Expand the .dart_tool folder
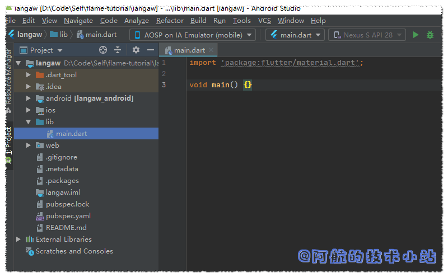 tap(29, 75)
